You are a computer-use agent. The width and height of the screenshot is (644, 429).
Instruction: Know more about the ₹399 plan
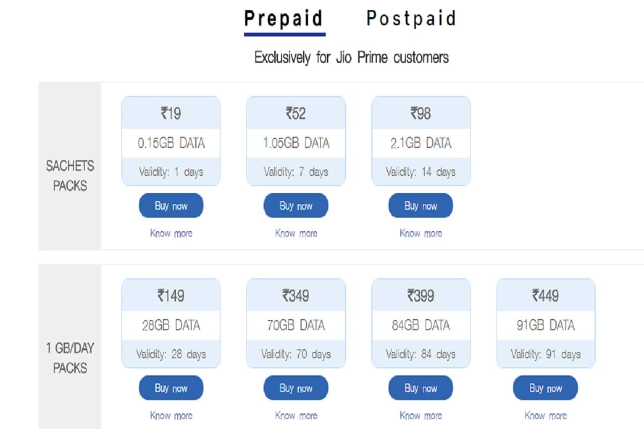421,415
